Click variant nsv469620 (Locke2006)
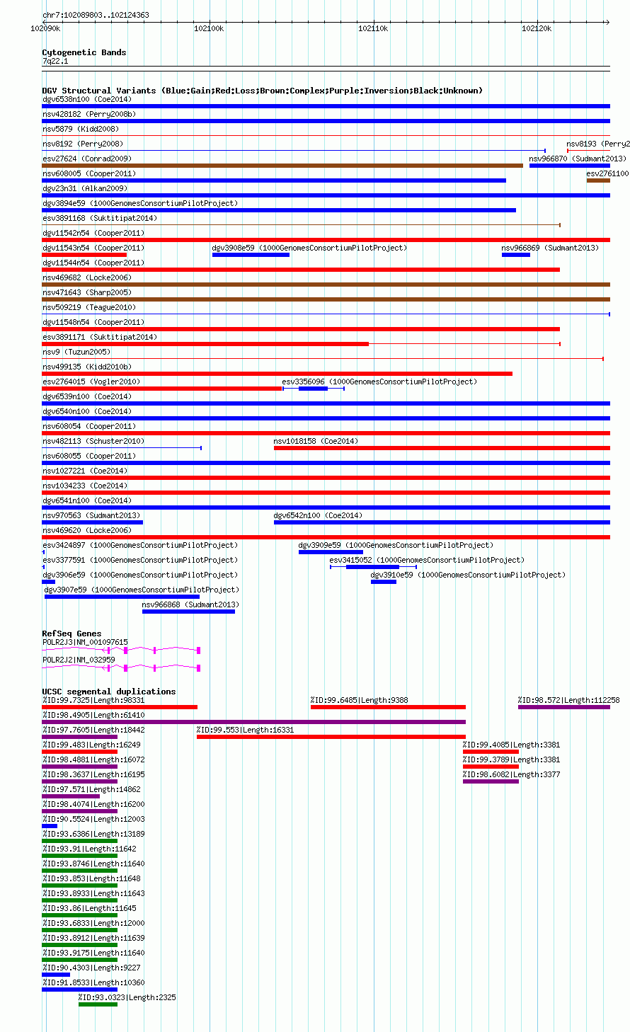 [326, 537]
